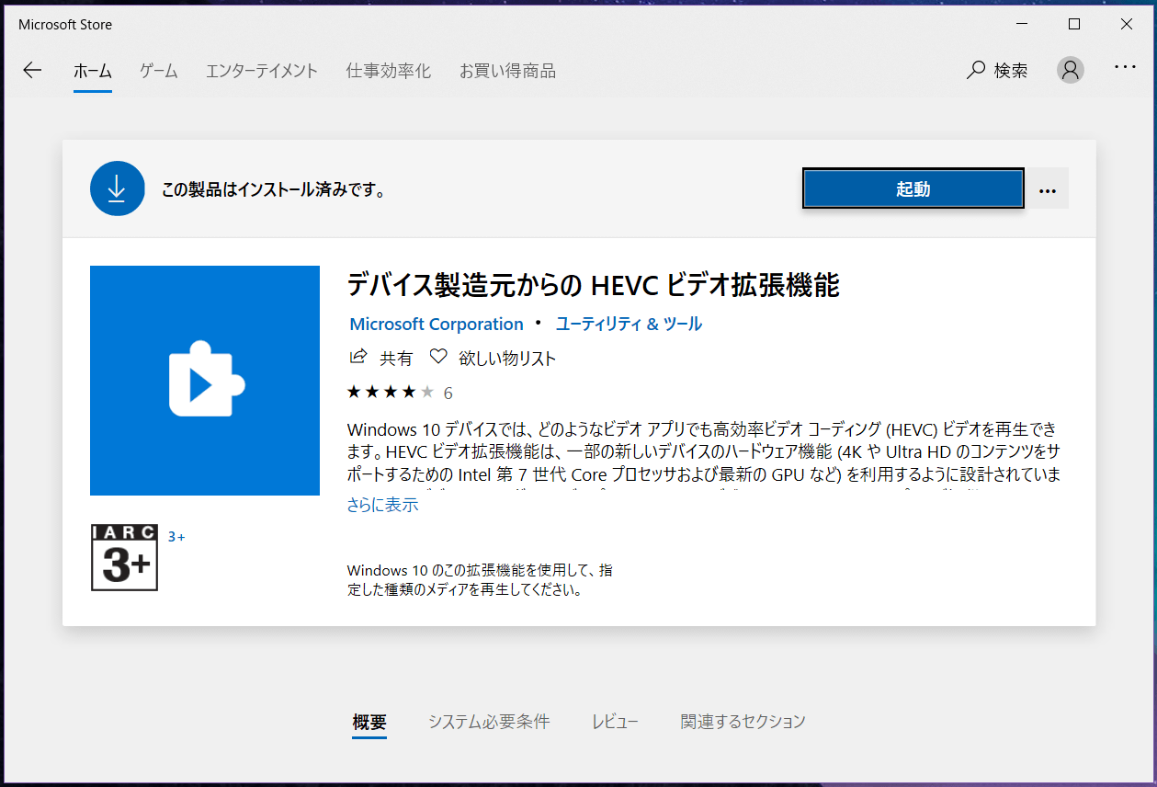1157x787 pixels.
Task: Click the blue download arrow icon
Action: [x=118, y=188]
